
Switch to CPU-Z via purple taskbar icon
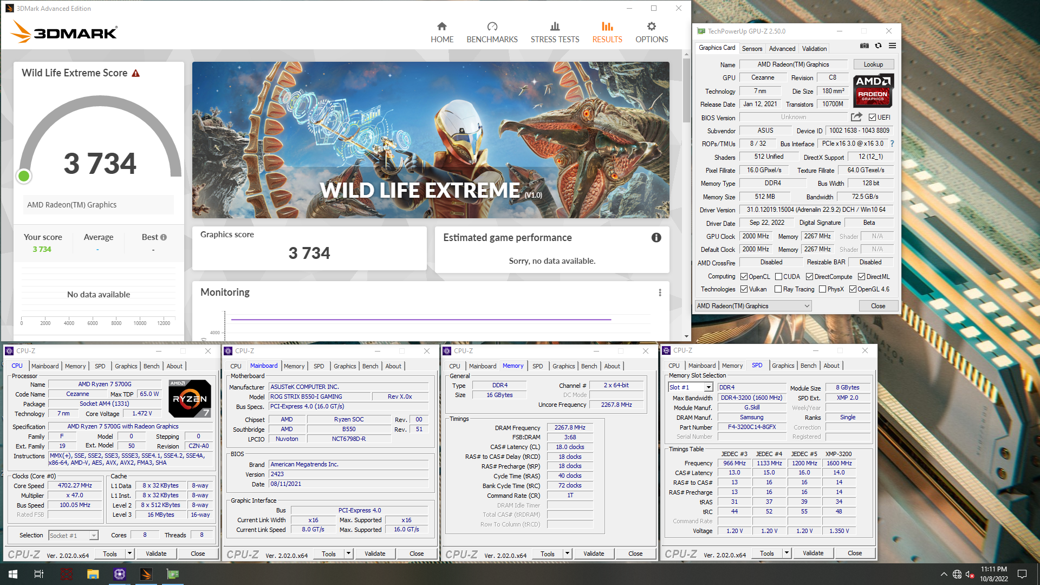pos(120,574)
